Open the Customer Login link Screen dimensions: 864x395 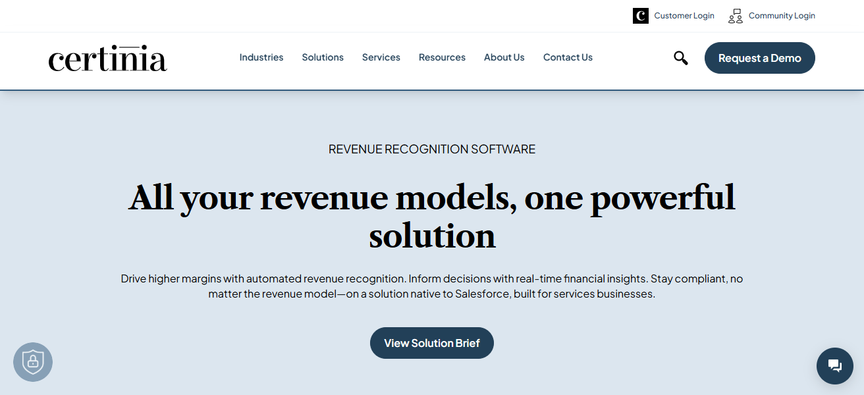[684, 16]
